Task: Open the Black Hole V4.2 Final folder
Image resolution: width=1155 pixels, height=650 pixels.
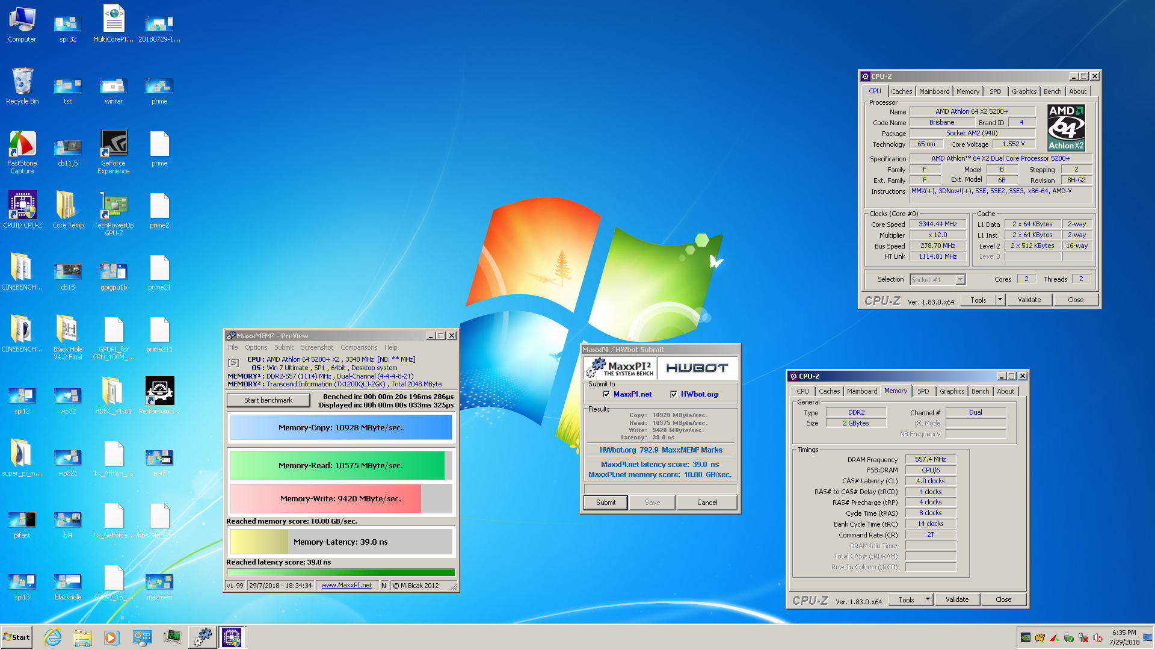Action: pyautogui.click(x=68, y=337)
